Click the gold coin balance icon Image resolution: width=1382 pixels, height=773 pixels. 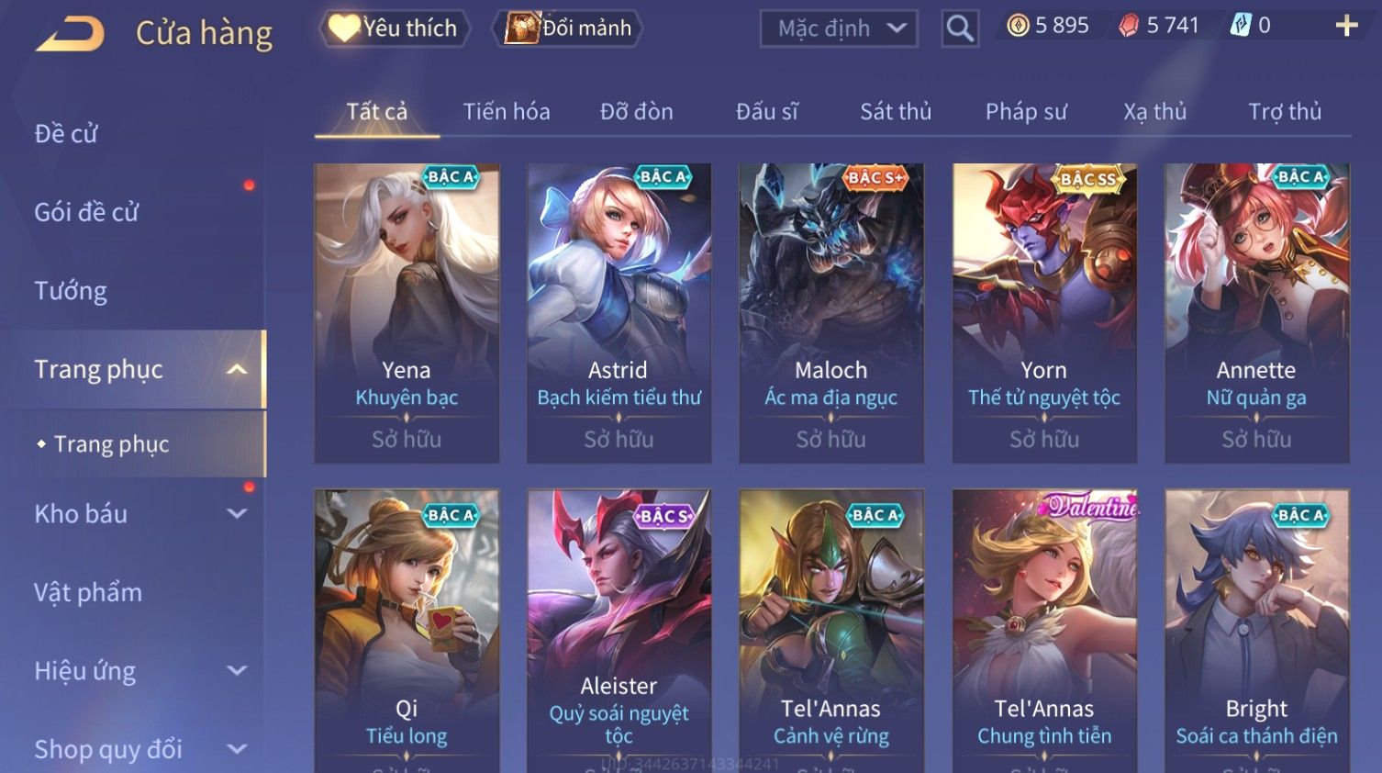[x=1018, y=26]
